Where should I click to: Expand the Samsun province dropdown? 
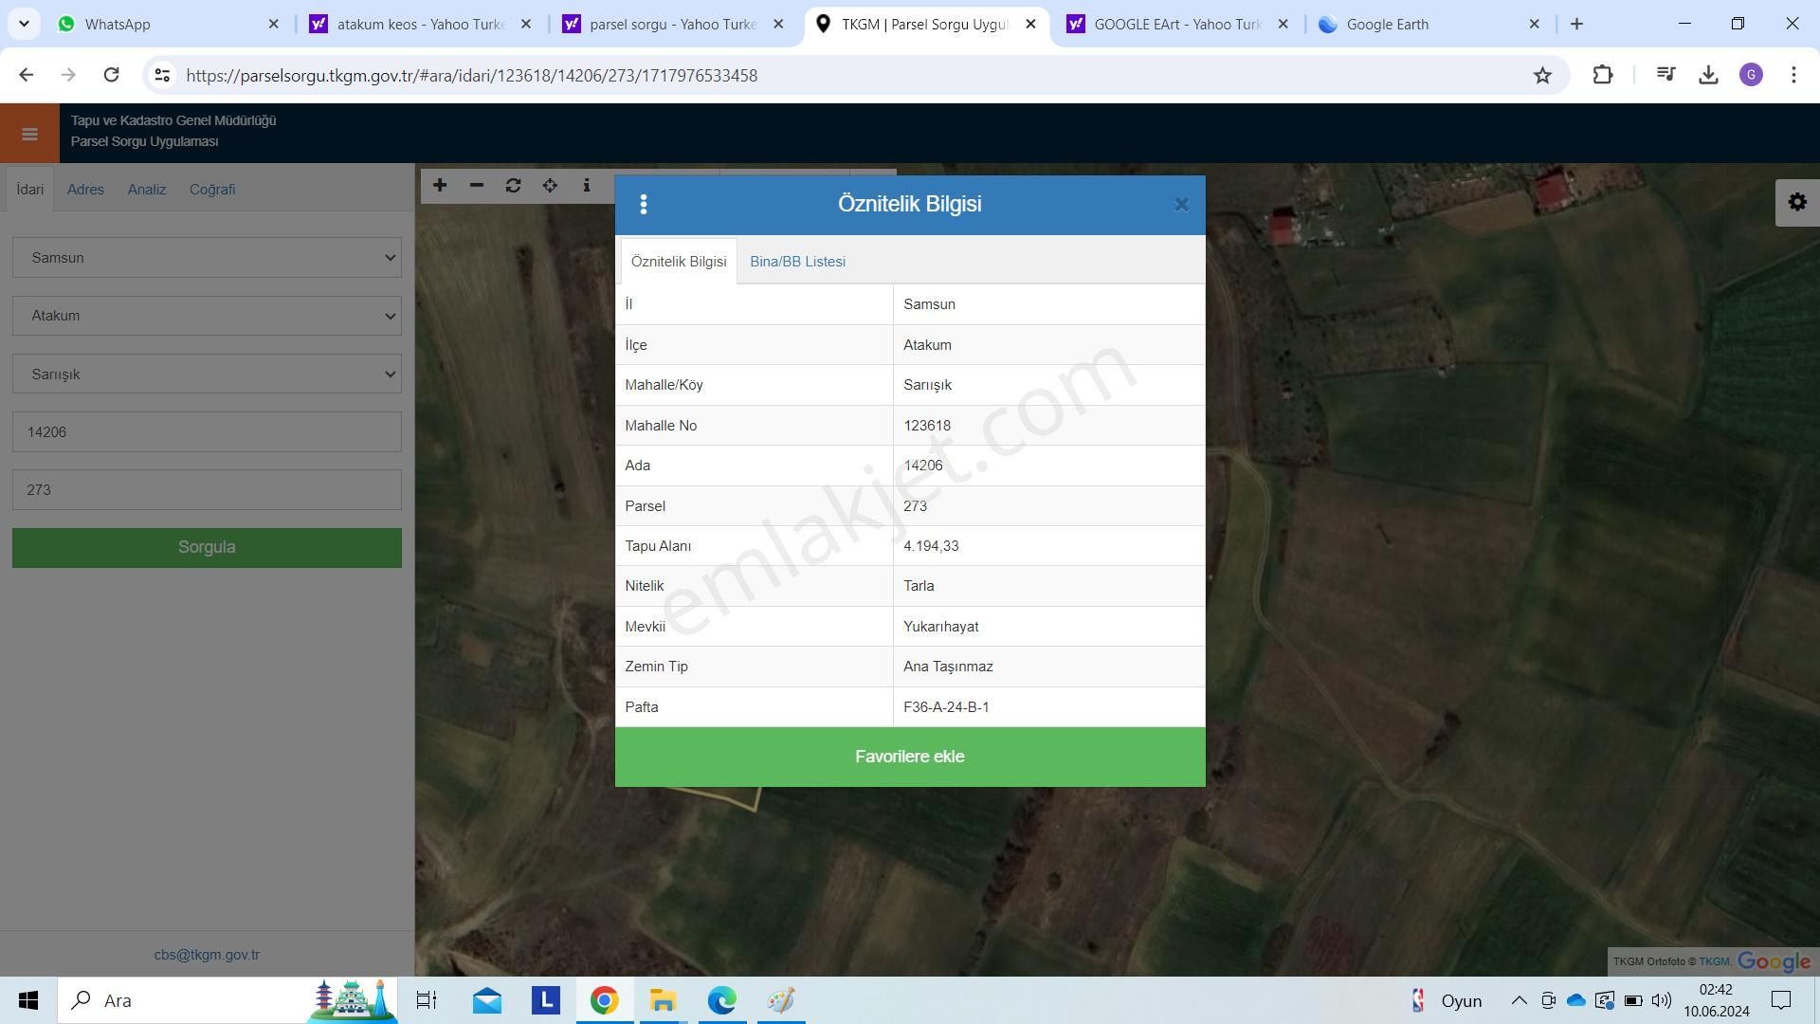207,258
